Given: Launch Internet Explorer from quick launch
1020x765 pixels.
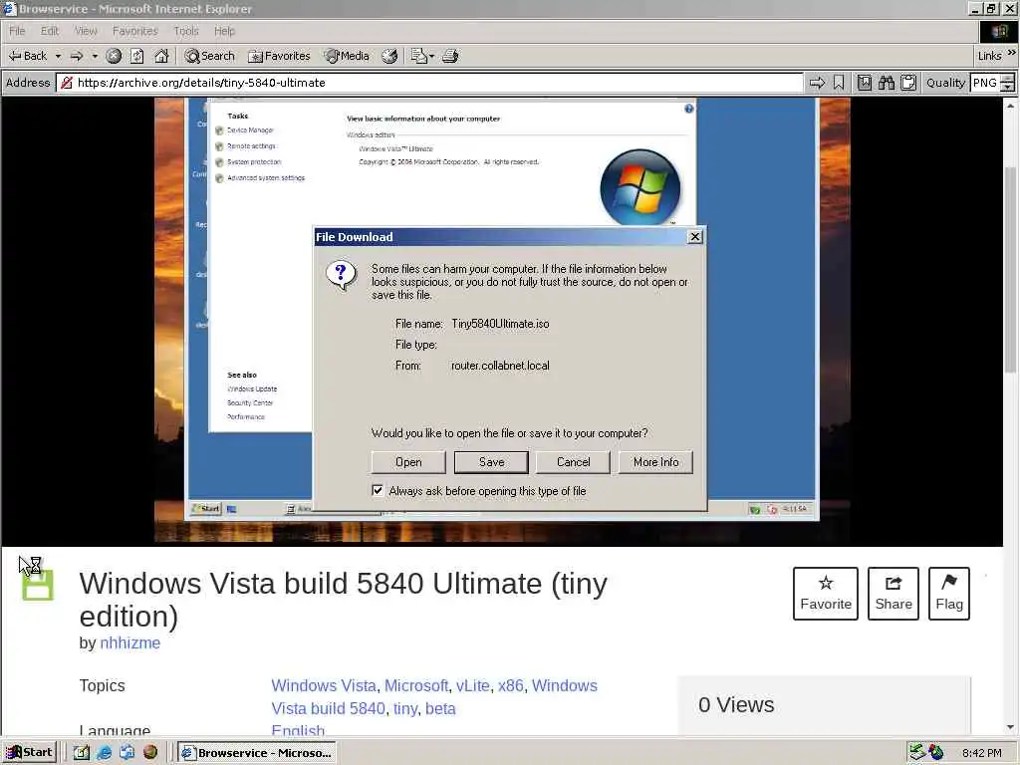Looking at the screenshot, I should [104, 752].
